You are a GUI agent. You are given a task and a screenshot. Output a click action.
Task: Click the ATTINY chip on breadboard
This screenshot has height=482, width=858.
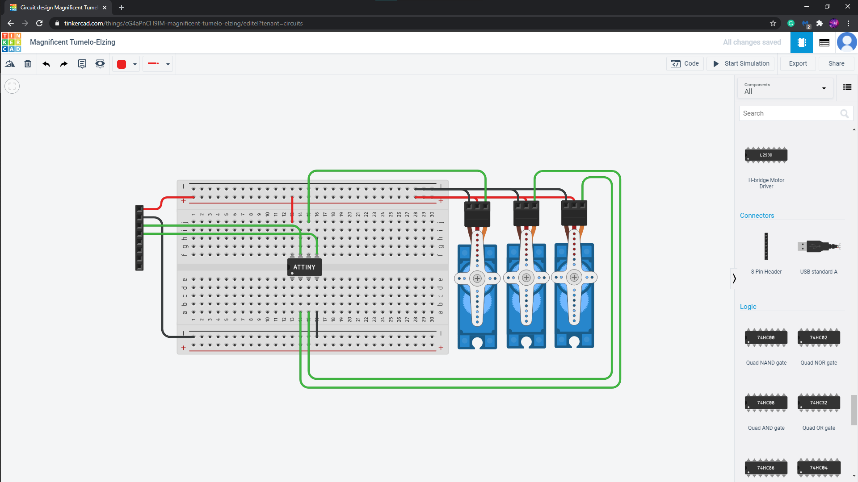click(305, 266)
